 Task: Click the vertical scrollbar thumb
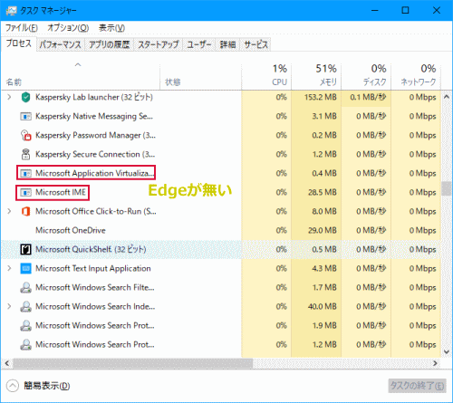click(447, 188)
